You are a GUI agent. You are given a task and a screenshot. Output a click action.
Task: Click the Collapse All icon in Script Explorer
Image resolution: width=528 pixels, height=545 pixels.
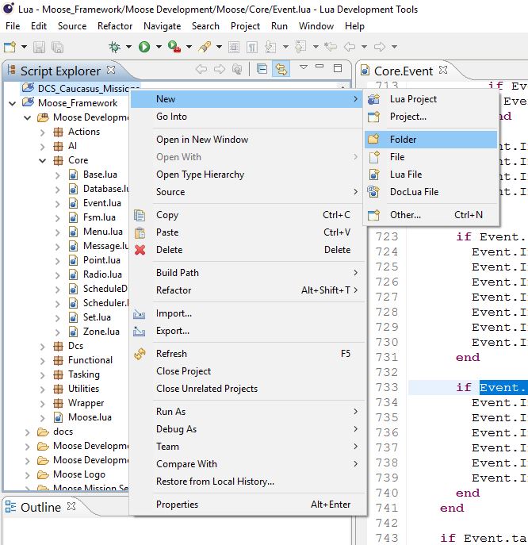coord(261,70)
